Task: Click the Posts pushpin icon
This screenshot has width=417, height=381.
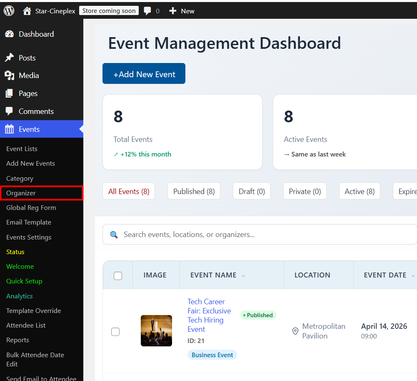Action: pyautogui.click(x=9, y=58)
